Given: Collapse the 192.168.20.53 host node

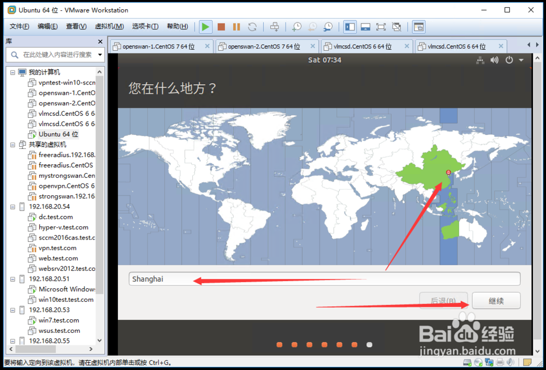Looking at the screenshot, I should pos(13,310).
